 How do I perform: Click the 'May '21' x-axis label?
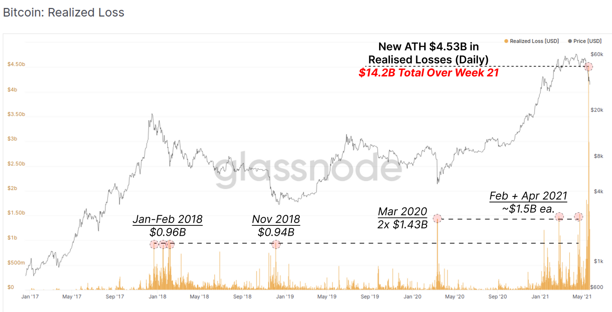pos(582,296)
